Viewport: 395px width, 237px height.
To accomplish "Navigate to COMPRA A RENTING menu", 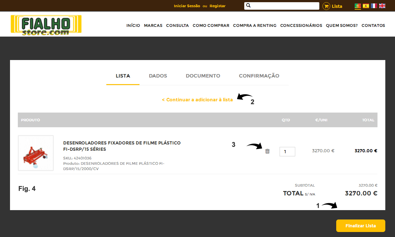I will pos(255,26).
